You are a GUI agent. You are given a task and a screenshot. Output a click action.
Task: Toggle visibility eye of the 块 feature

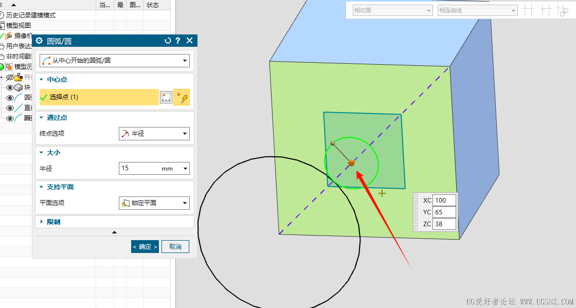click(10, 87)
